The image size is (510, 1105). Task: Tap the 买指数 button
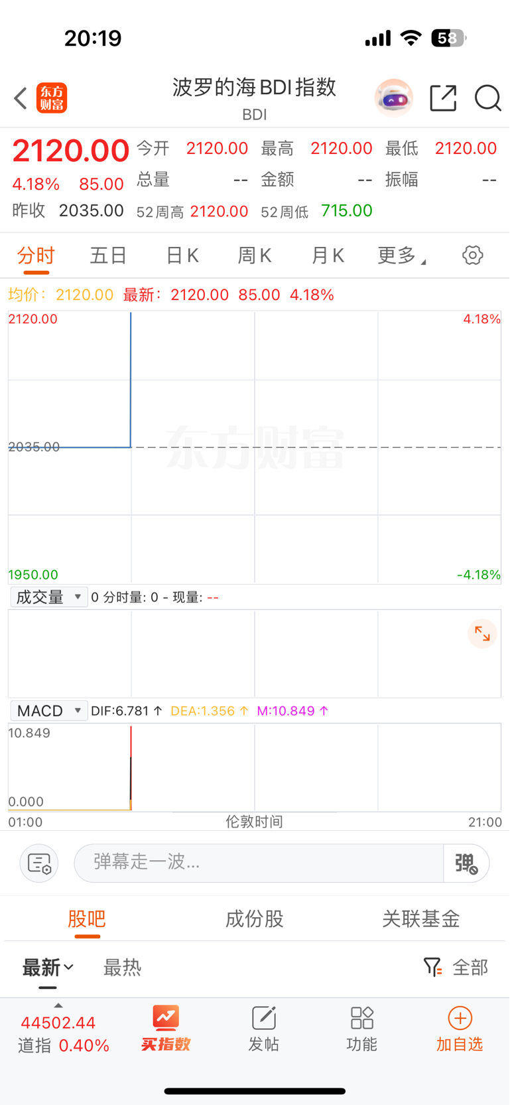[165, 1029]
